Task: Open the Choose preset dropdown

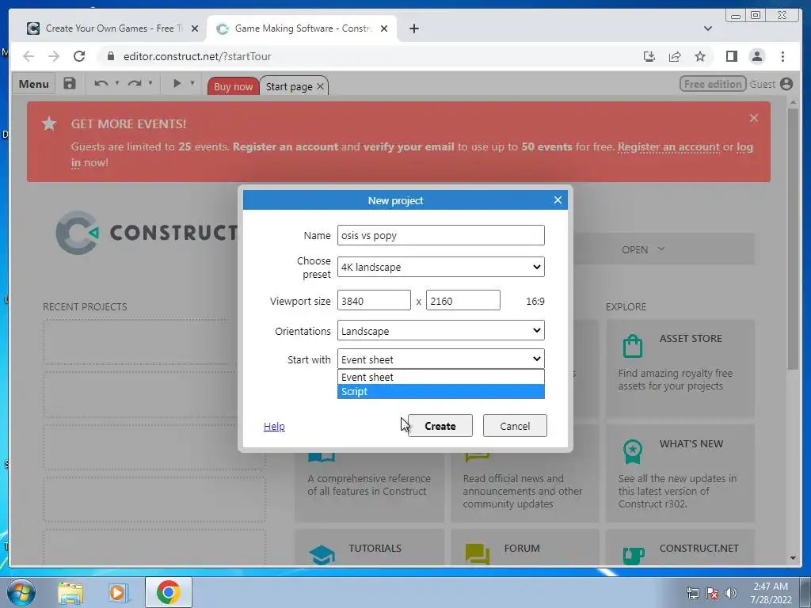Action: (440, 267)
